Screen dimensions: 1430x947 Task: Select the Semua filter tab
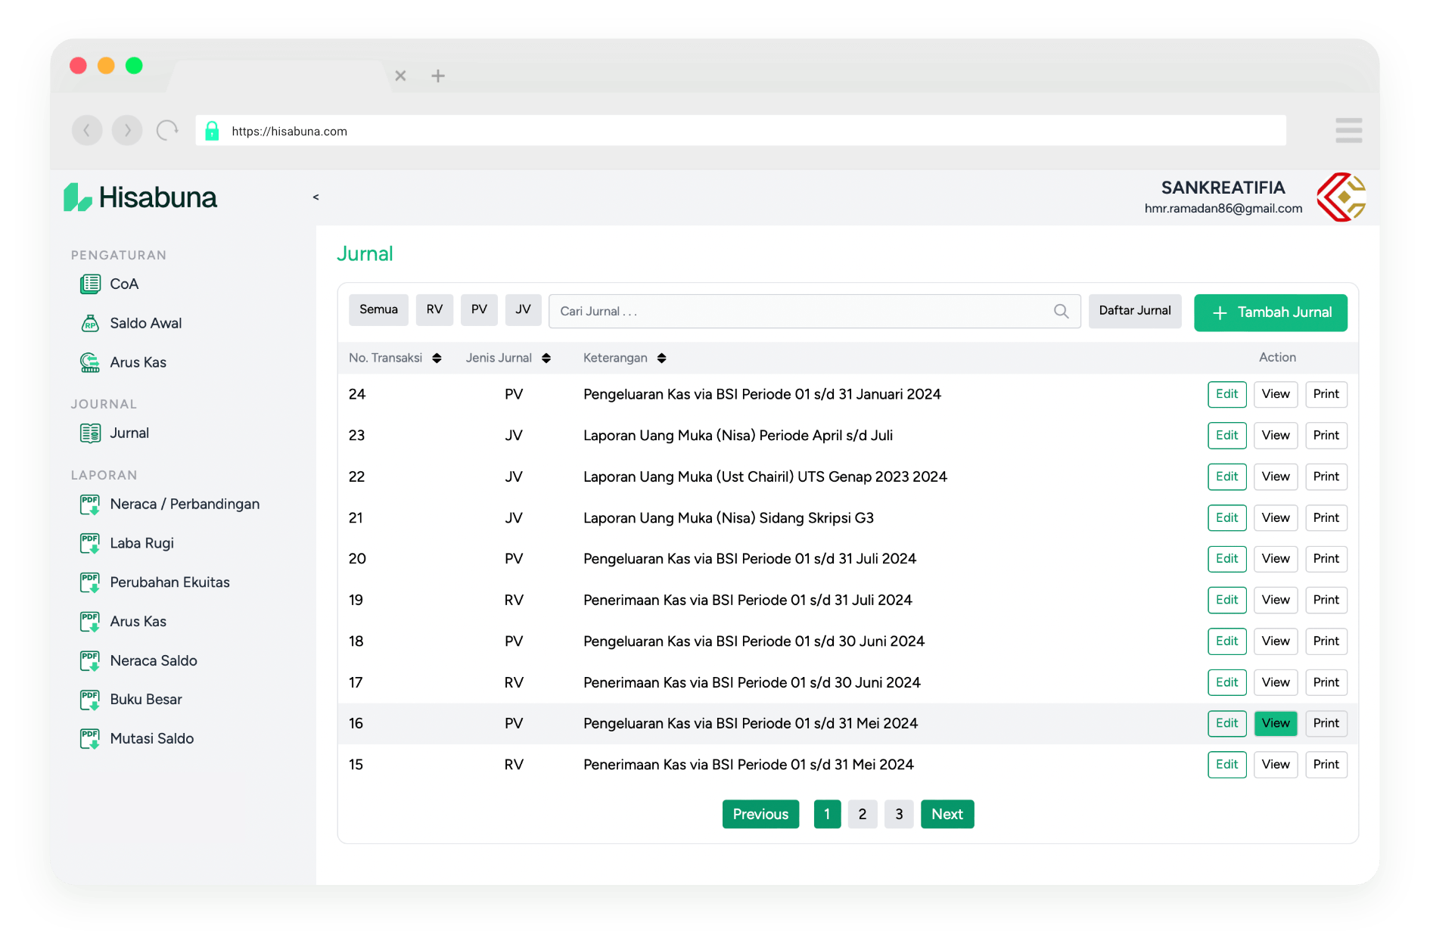point(378,309)
